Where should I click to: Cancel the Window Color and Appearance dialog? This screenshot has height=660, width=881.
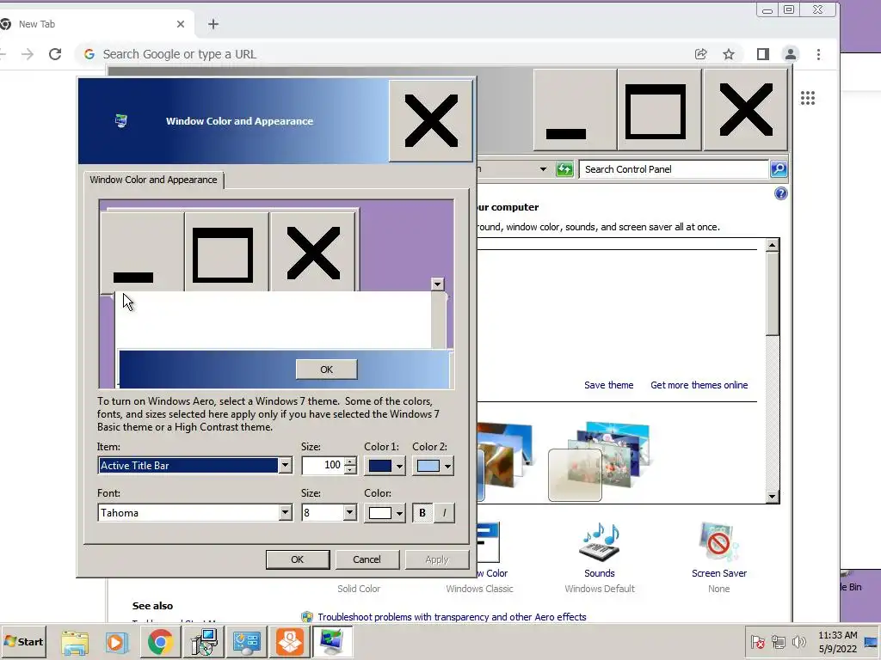(x=367, y=559)
